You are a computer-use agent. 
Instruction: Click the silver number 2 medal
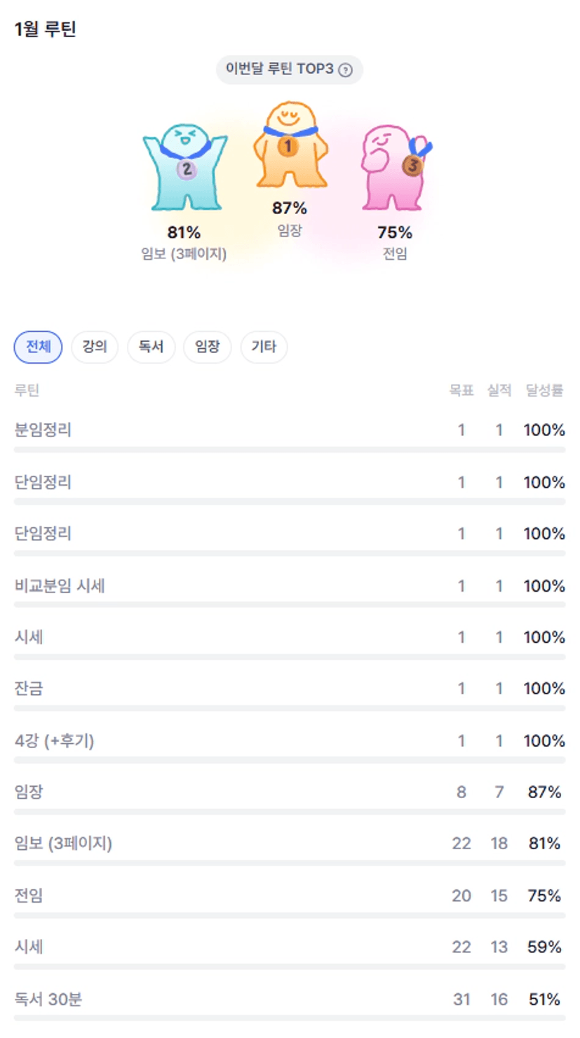187,169
